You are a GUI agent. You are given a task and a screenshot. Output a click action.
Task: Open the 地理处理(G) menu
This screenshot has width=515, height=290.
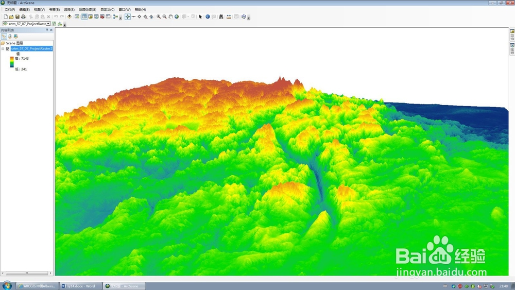tap(88, 9)
